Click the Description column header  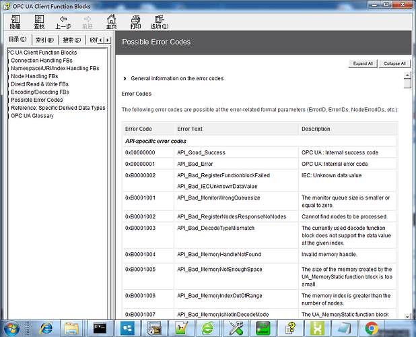(348, 129)
